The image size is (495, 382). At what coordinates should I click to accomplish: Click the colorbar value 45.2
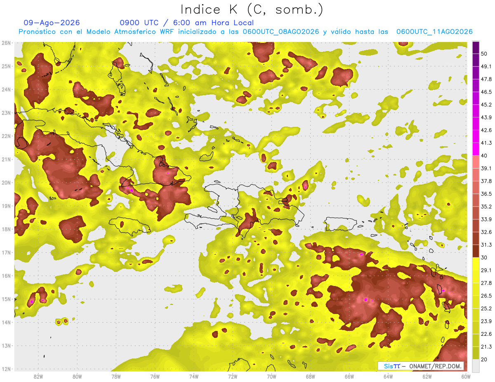(x=486, y=105)
